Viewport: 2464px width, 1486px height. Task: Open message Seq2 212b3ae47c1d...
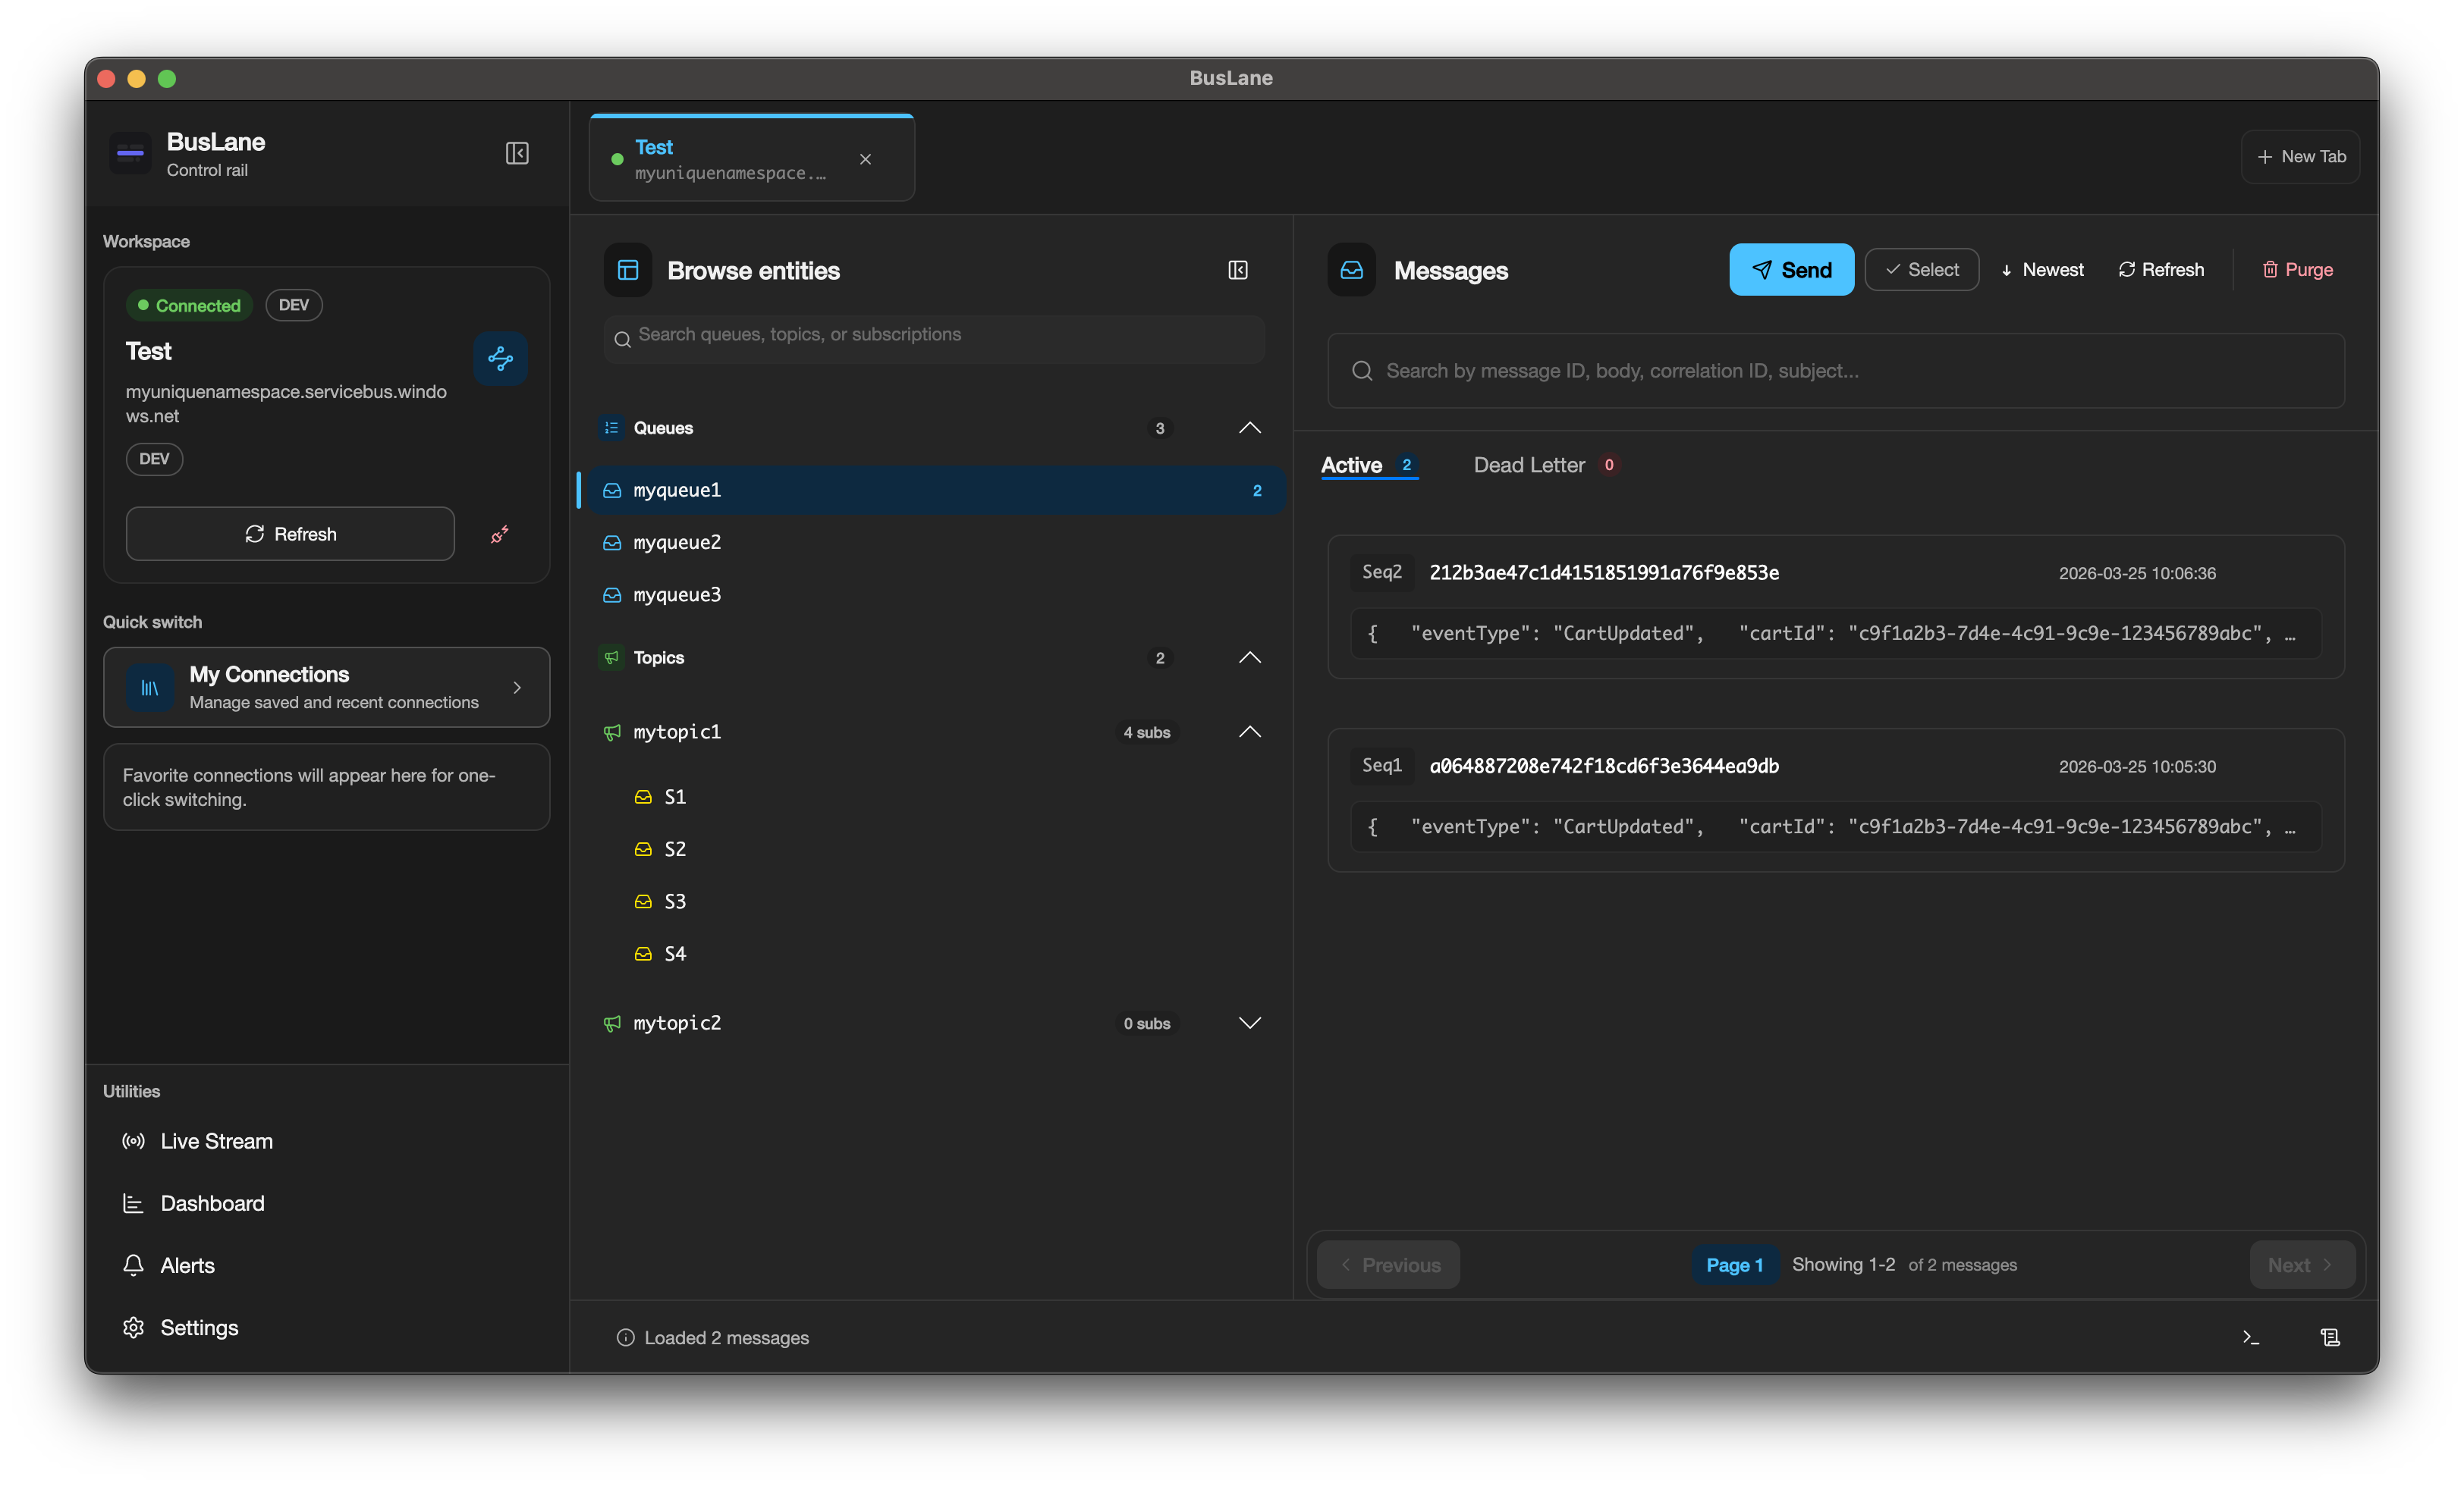(x=1836, y=607)
